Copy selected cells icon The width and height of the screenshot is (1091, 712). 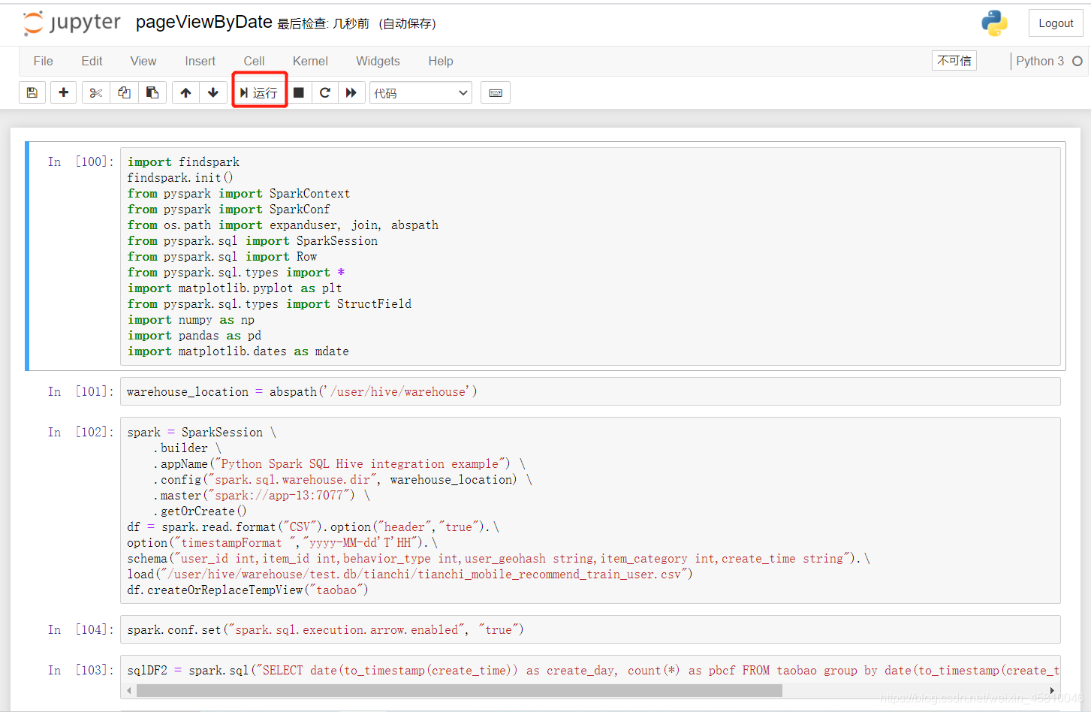[x=125, y=92]
